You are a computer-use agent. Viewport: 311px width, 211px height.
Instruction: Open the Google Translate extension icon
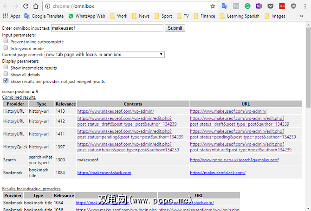225,6
